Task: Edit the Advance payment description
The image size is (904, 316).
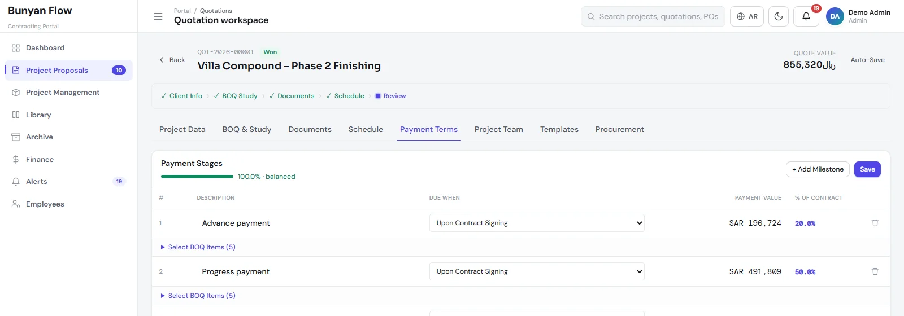Action: (x=236, y=223)
